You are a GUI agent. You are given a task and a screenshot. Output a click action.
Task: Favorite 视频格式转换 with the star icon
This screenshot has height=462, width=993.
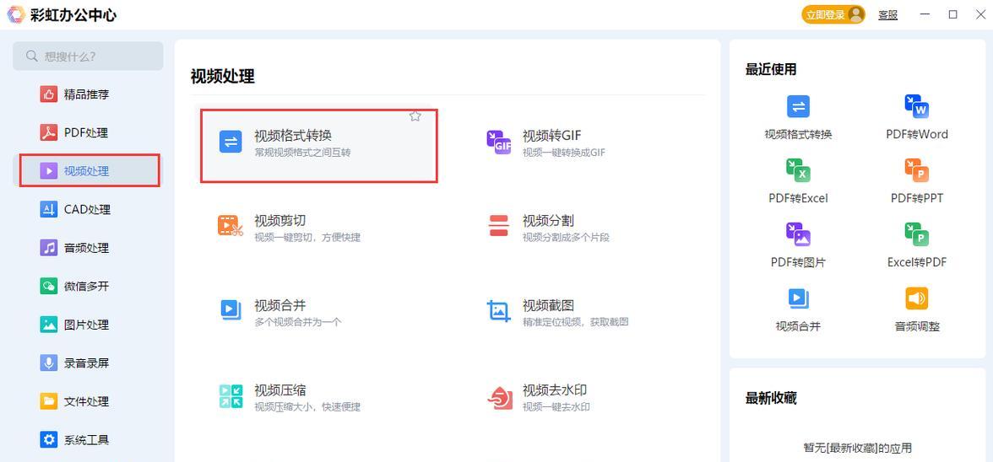[415, 116]
